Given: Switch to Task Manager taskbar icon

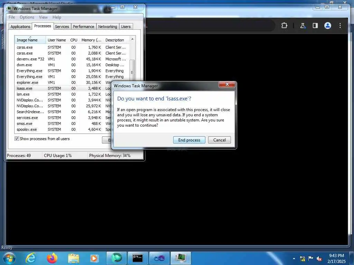Looking at the screenshot, I should click(x=181, y=258).
